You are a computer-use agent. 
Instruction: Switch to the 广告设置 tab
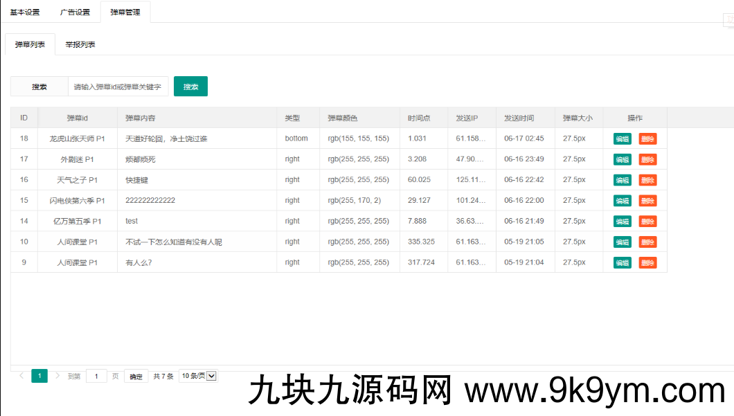[x=75, y=12]
